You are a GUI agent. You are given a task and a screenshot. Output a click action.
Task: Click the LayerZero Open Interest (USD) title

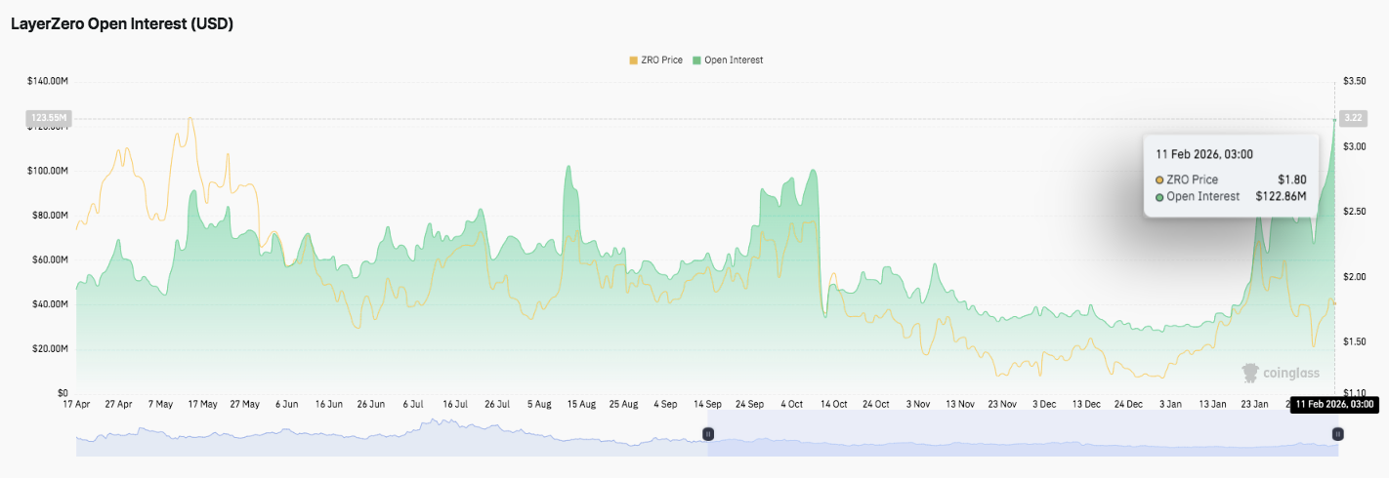(121, 24)
